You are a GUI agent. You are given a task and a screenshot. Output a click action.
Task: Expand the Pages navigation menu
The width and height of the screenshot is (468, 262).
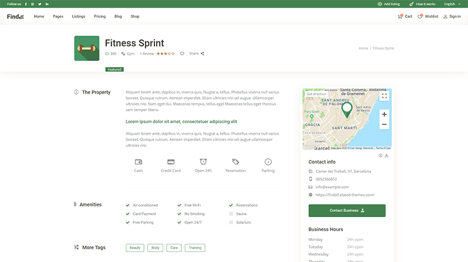[58, 16]
